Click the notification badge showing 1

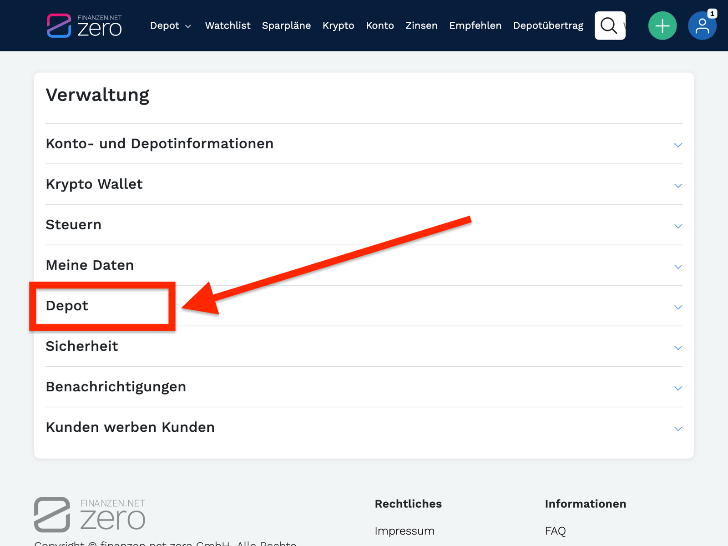(x=711, y=14)
